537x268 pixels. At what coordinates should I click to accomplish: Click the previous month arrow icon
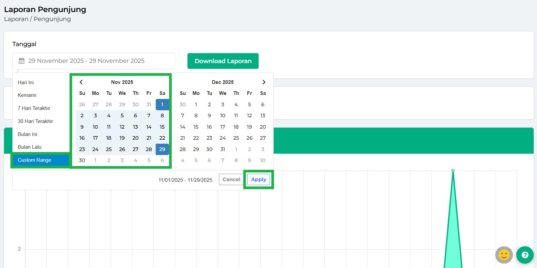point(81,82)
